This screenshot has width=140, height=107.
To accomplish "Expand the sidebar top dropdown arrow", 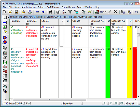I will [8, 18].
